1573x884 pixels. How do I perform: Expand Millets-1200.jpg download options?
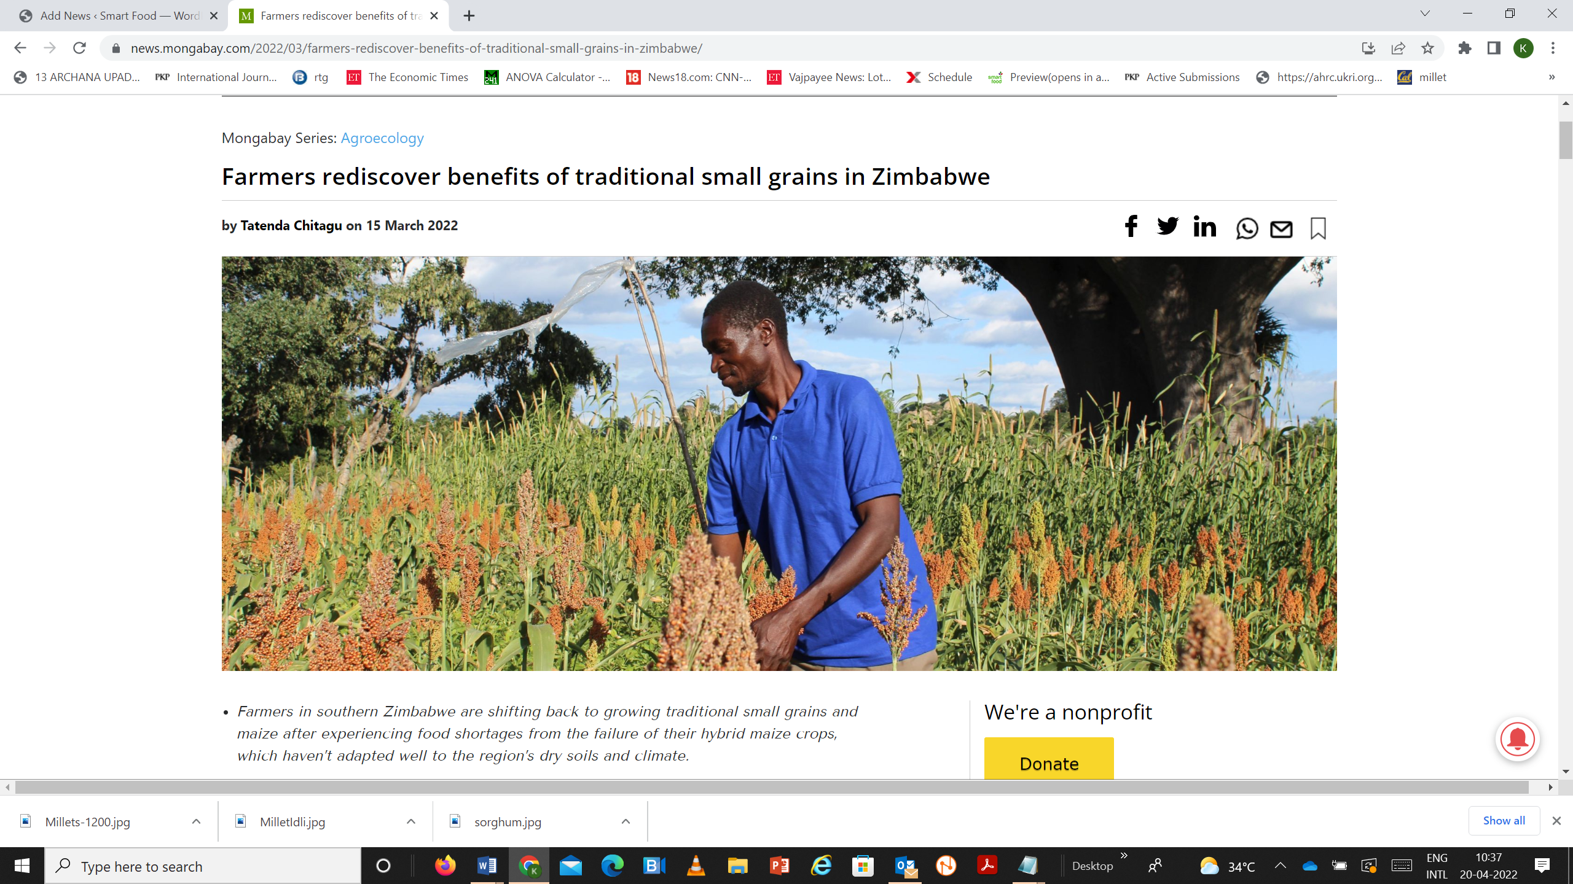[196, 821]
